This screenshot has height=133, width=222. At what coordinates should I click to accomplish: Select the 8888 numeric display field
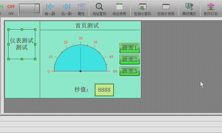pos(104,90)
